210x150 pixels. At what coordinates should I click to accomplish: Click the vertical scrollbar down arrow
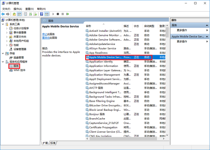167,135
